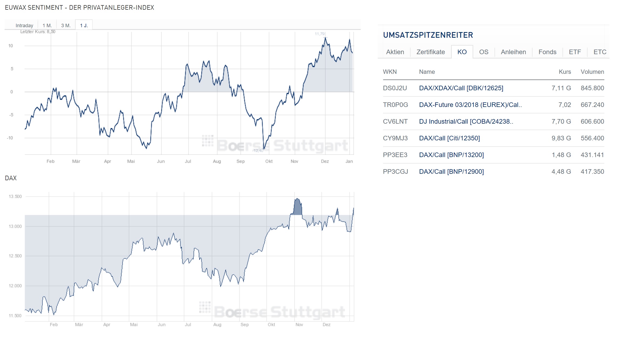Screen dimensions: 620x340
Task: Open the ETF tab
Action: point(575,52)
